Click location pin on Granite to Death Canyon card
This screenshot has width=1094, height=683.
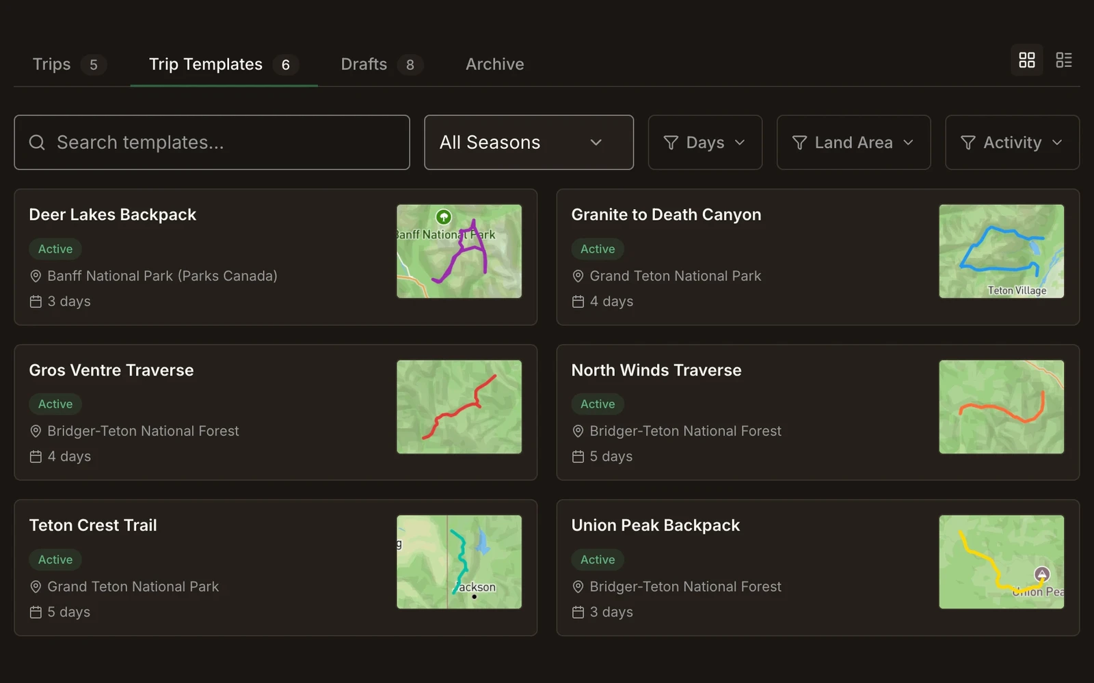point(578,276)
